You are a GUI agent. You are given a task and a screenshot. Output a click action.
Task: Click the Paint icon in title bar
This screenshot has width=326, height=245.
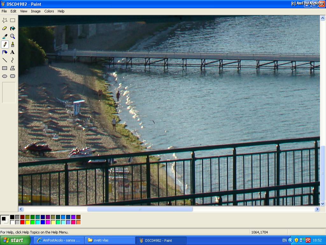tap(3, 4)
